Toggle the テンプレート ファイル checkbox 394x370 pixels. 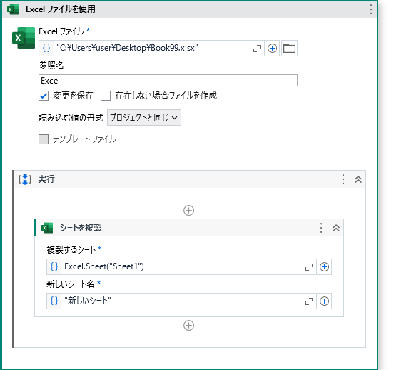[x=44, y=139]
